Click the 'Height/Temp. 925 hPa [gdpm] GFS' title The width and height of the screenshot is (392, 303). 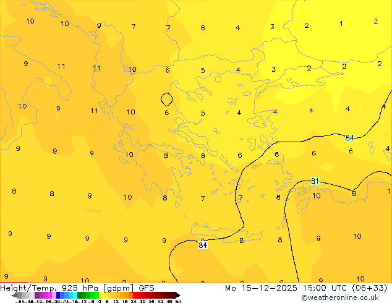click(x=77, y=288)
